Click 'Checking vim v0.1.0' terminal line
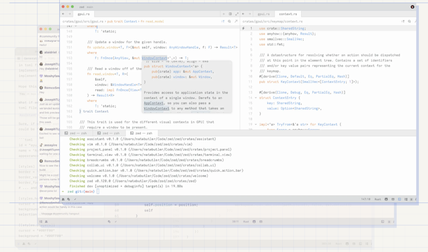This screenshot has width=428, height=252. pyautogui.click(x=131, y=144)
